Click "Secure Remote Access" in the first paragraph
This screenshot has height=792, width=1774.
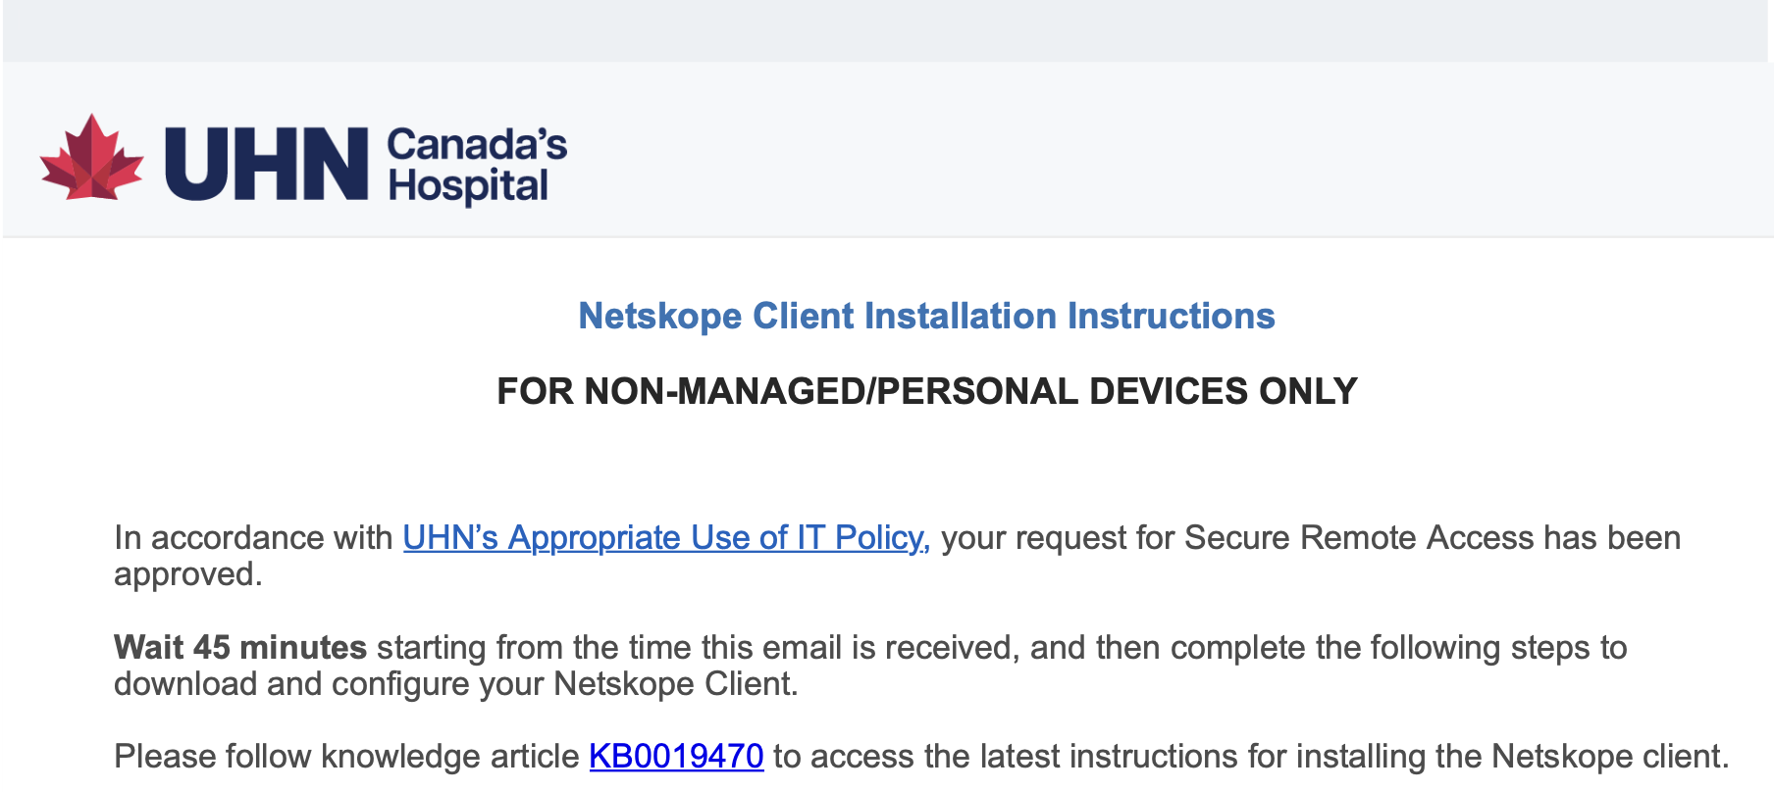click(x=1358, y=538)
